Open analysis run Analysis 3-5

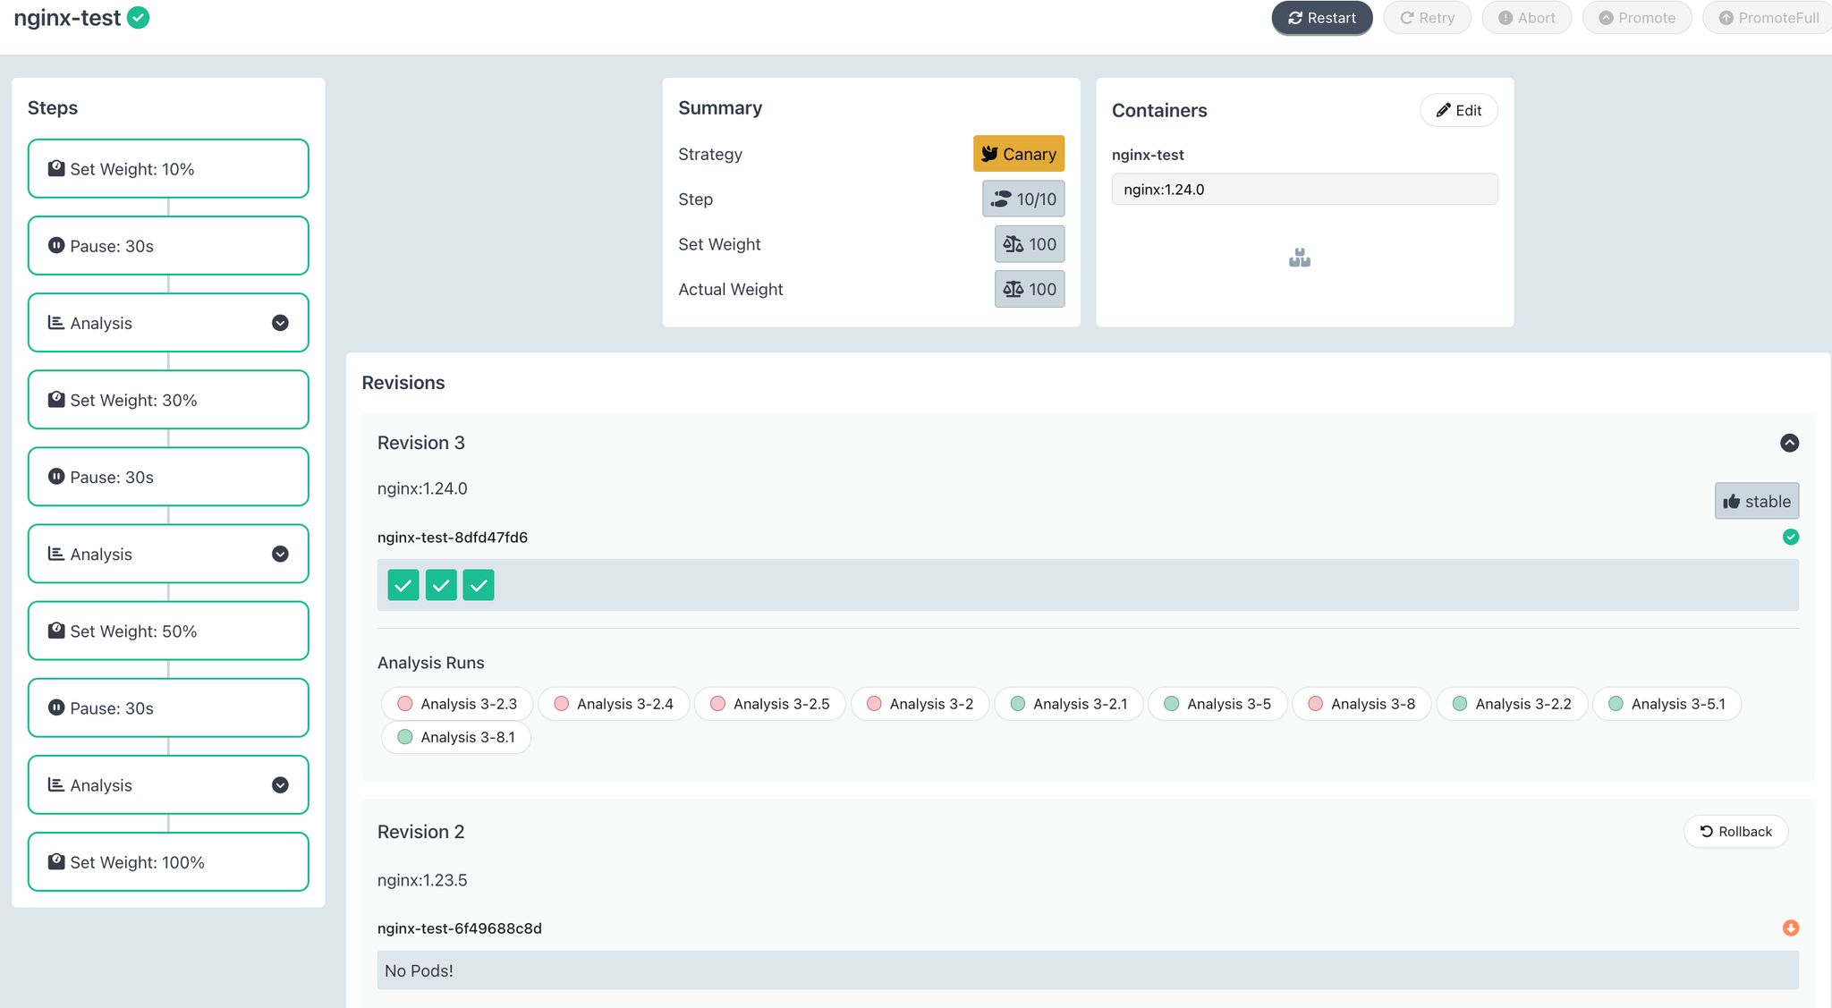point(1217,704)
